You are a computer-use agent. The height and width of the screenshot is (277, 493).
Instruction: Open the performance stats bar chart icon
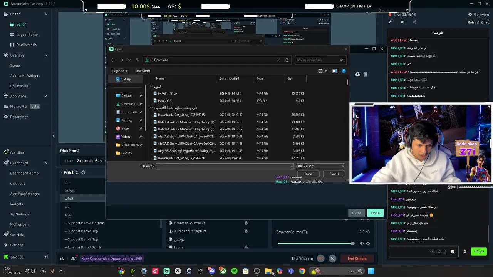point(62,259)
